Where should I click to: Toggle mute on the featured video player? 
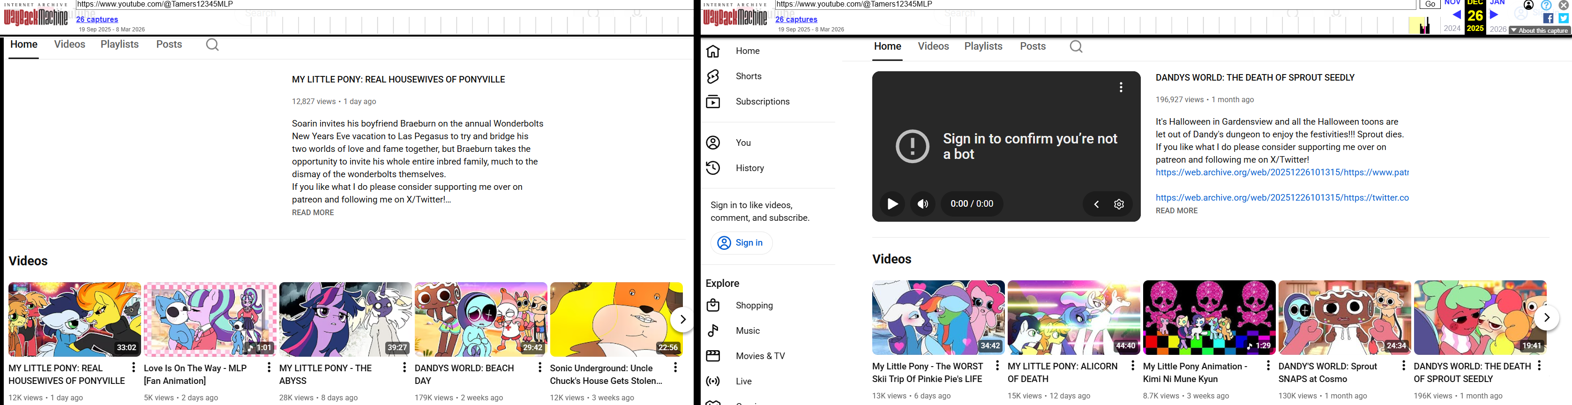pos(923,204)
